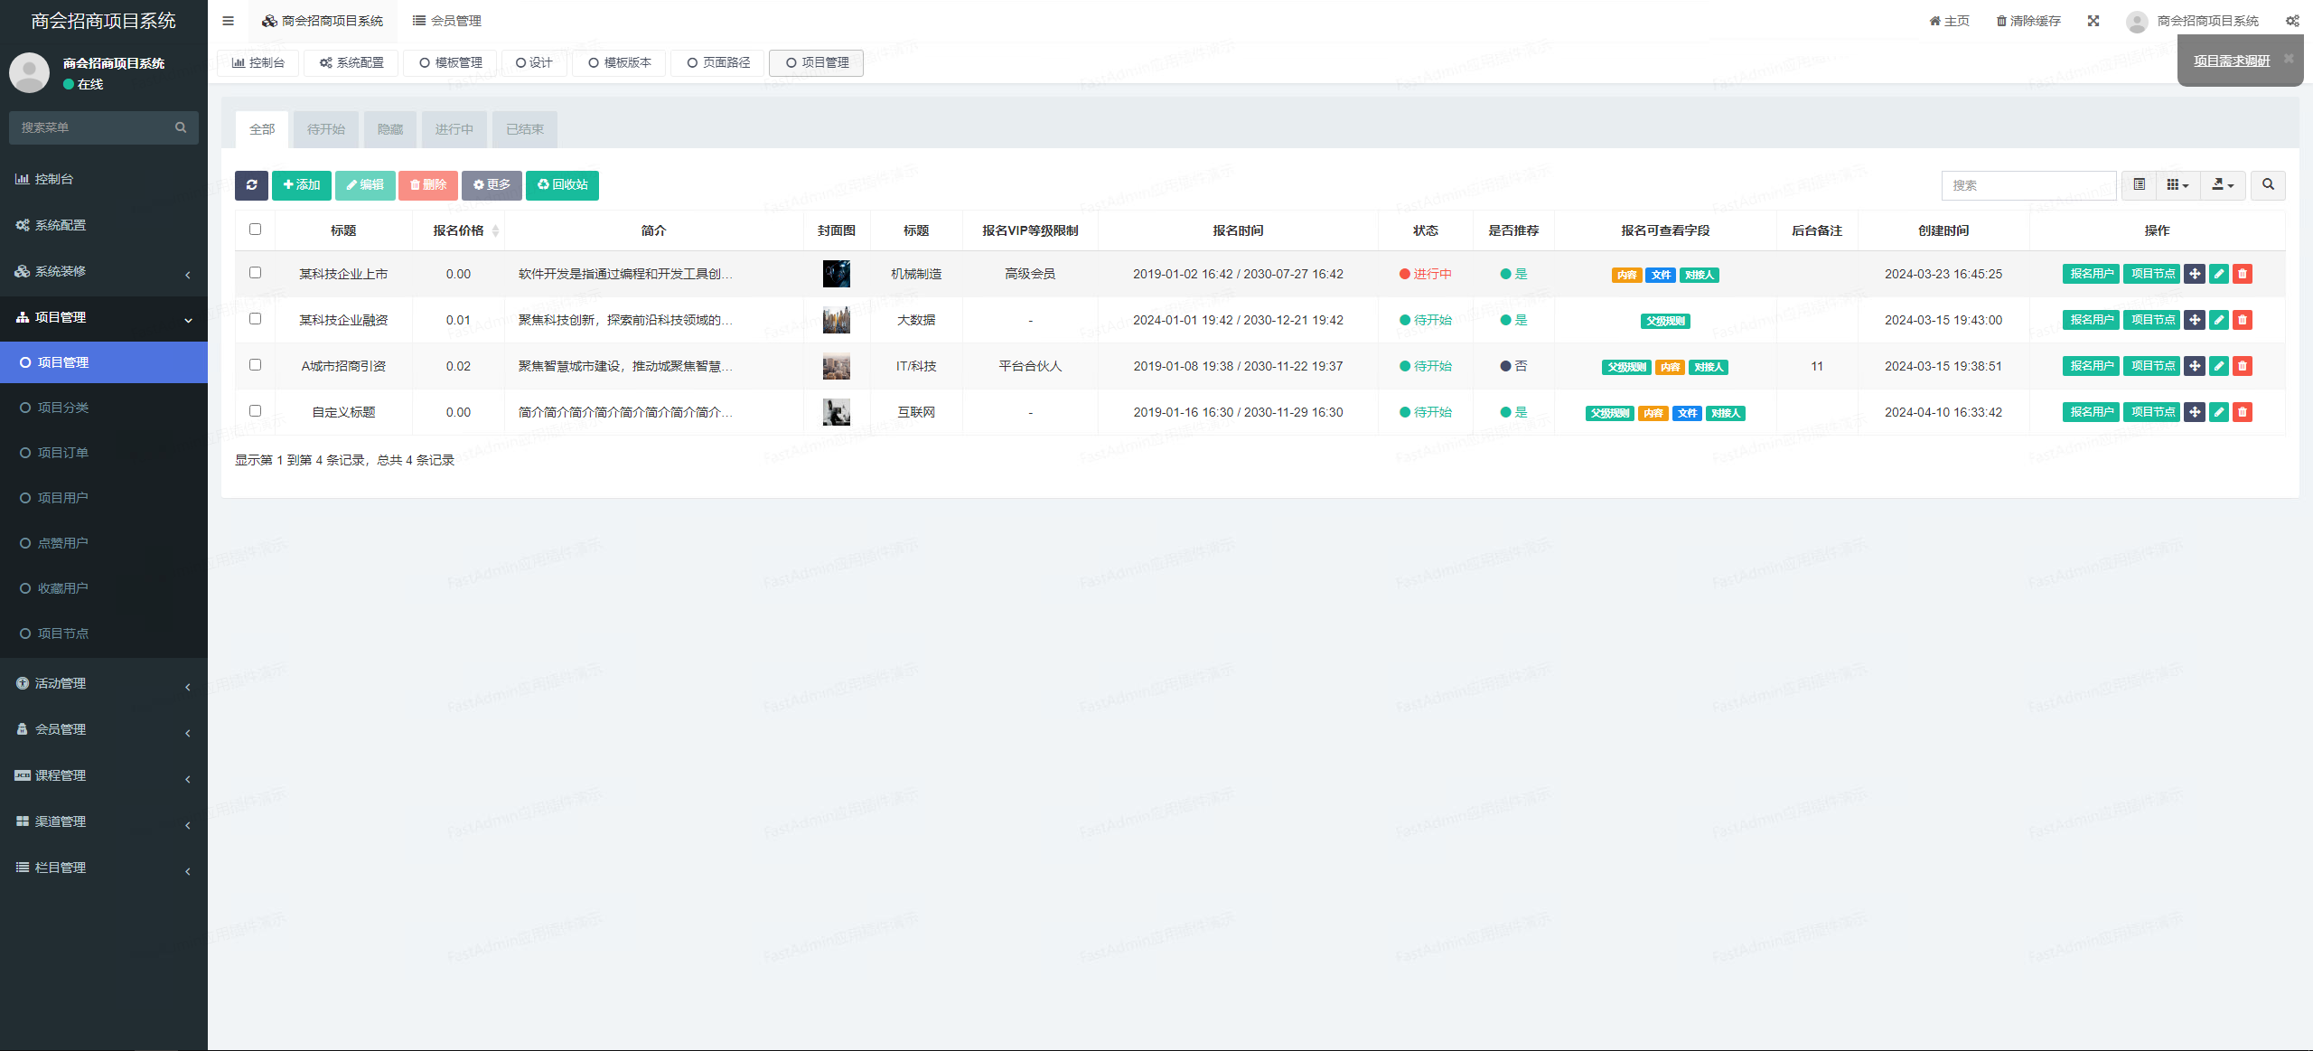Click 报名用户 in the 自定义标题 row

click(x=2091, y=412)
